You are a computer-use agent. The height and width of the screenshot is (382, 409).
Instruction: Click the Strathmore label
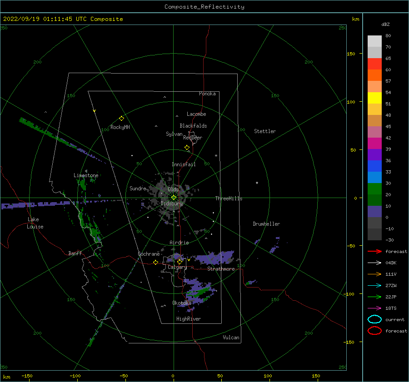(x=221, y=269)
